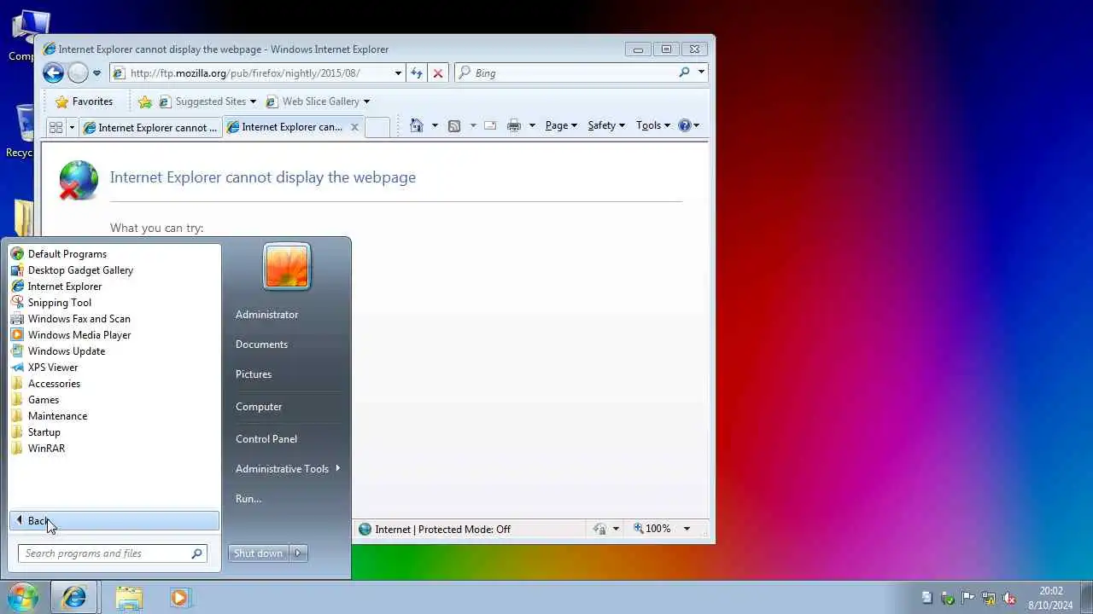The width and height of the screenshot is (1093, 614).
Task: Click the Read Mail envelope icon
Action: point(490,125)
